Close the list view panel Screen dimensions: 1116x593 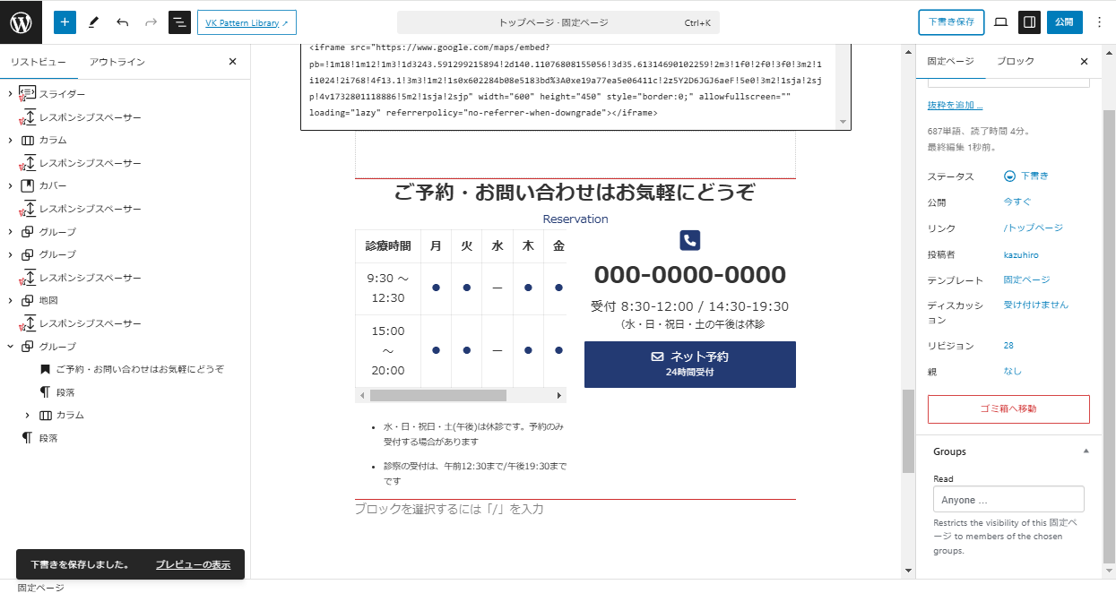tap(232, 62)
